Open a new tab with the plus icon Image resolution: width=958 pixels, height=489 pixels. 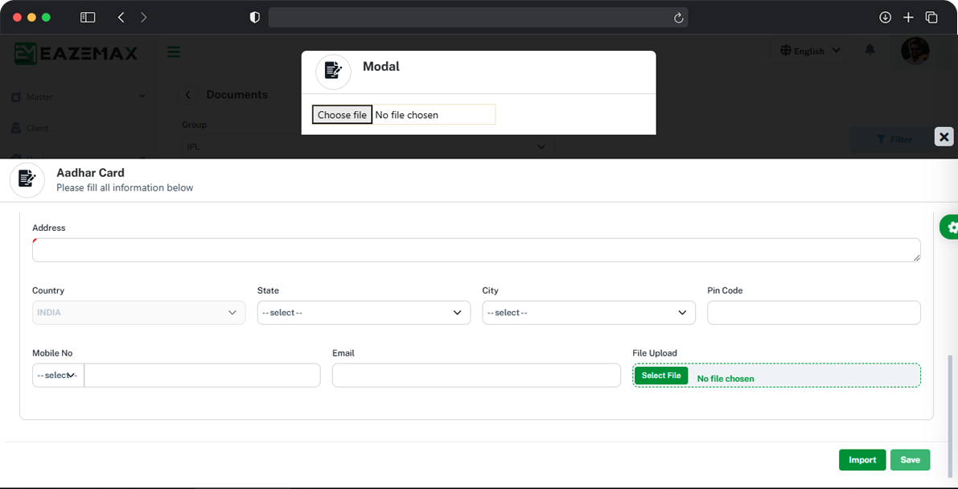[908, 18]
